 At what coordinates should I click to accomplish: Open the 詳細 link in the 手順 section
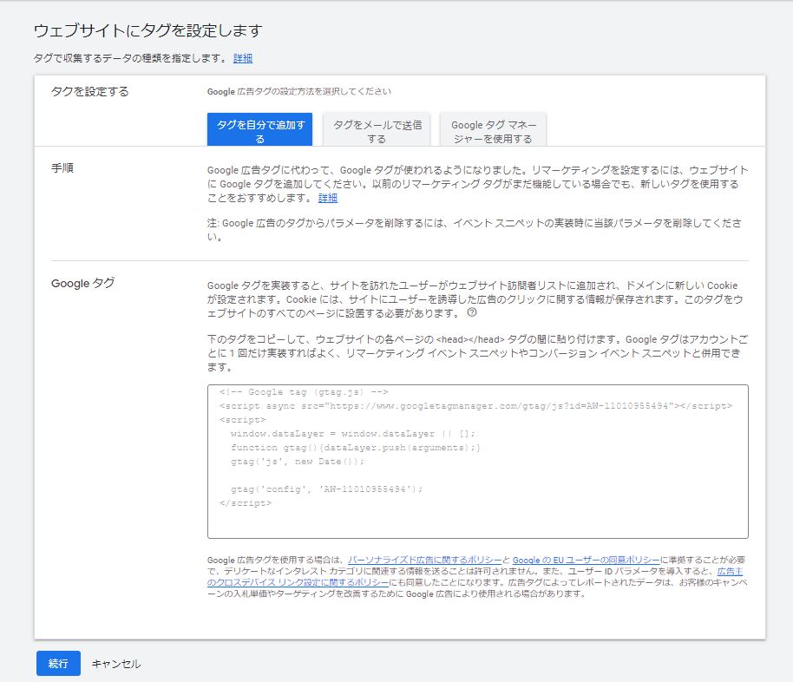point(328,198)
